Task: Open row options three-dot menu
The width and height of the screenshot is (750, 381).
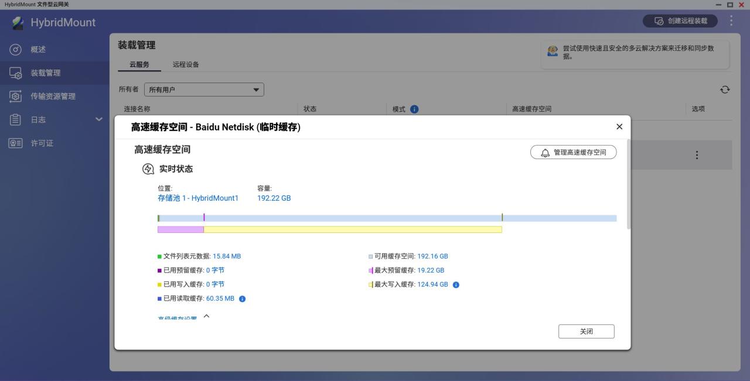Action: click(x=697, y=155)
